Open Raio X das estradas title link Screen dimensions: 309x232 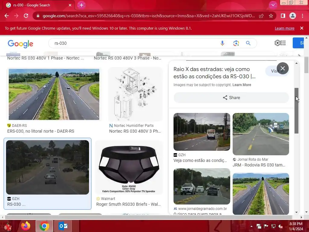[x=215, y=73]
